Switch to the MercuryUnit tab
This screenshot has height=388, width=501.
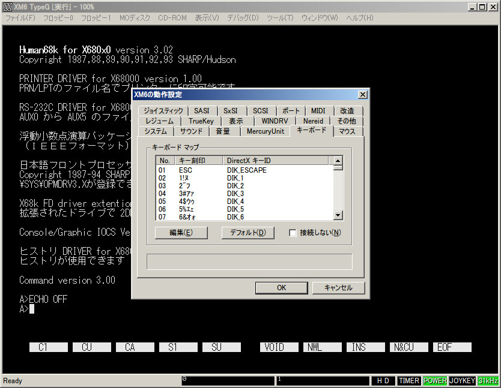265,131
